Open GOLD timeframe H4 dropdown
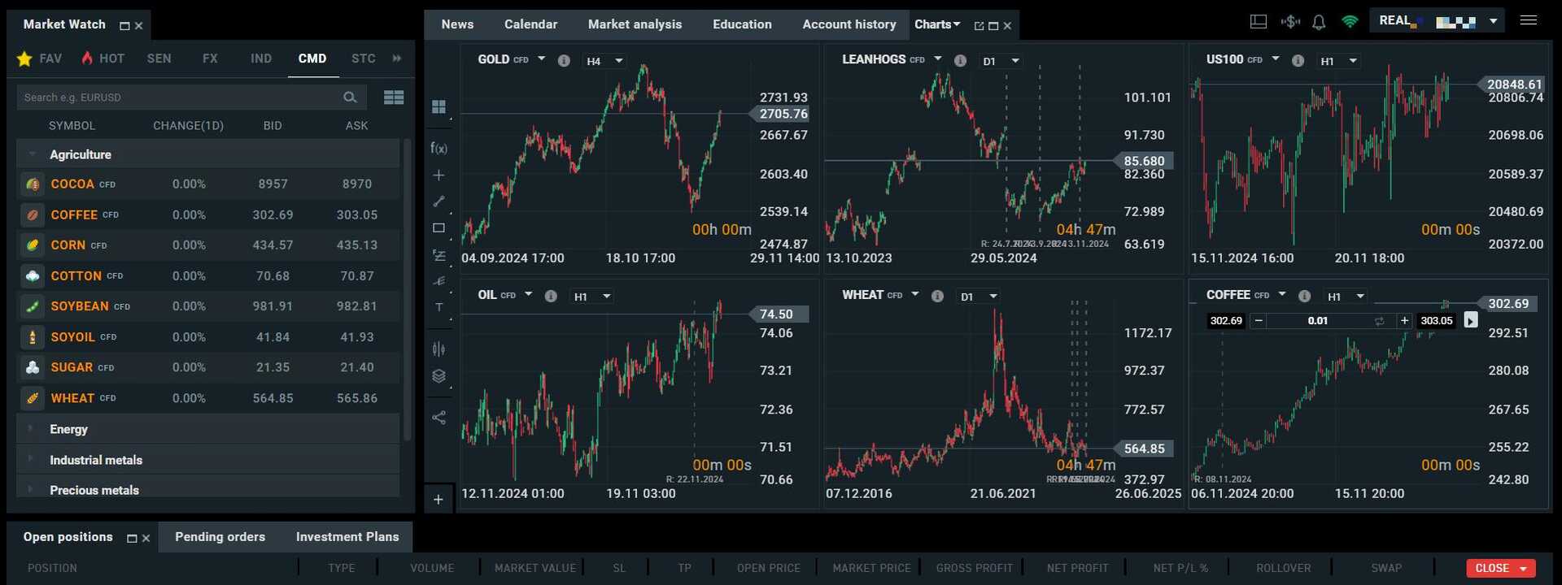 pyautogui.click(x=604, y=61)
